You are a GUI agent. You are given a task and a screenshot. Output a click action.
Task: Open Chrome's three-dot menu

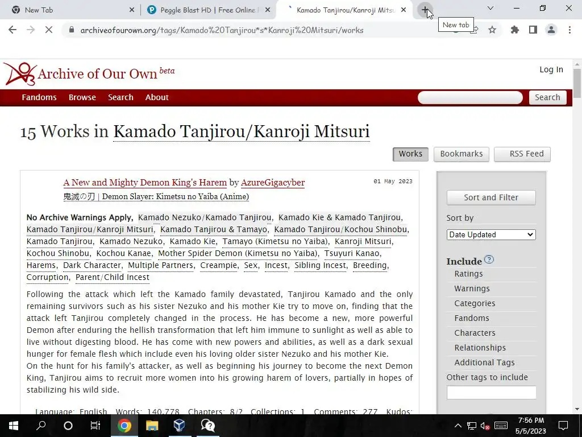[x=569, y=30]
